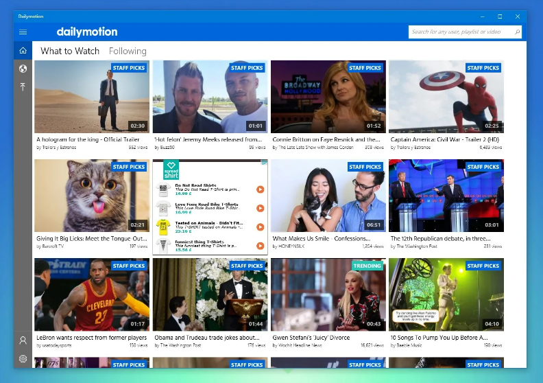Click channel 'by usatodaysports'
The height and width of the screenshot is (383, 543).
point(54,345)
